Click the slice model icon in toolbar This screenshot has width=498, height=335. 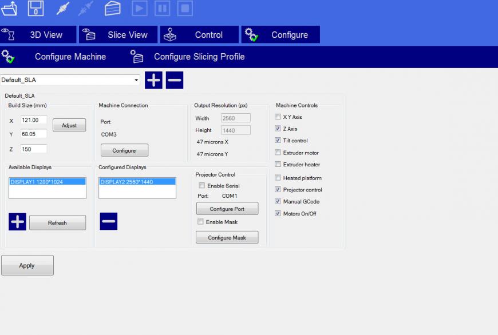(113, 9)
